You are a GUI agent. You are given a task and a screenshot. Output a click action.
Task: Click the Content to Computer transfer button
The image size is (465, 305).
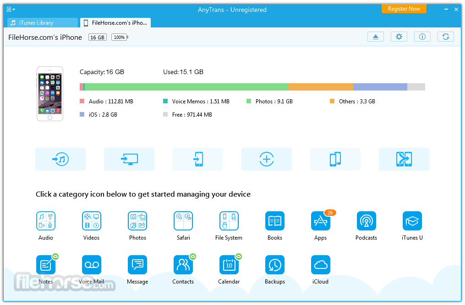[x=129, y=159]
